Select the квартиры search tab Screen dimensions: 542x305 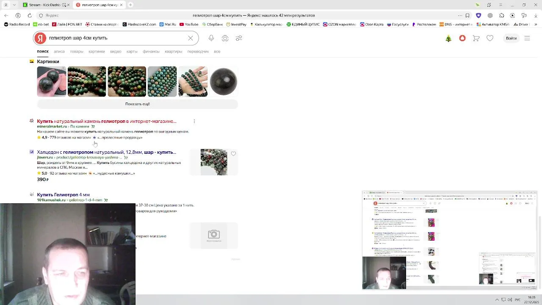coord(173,51)
